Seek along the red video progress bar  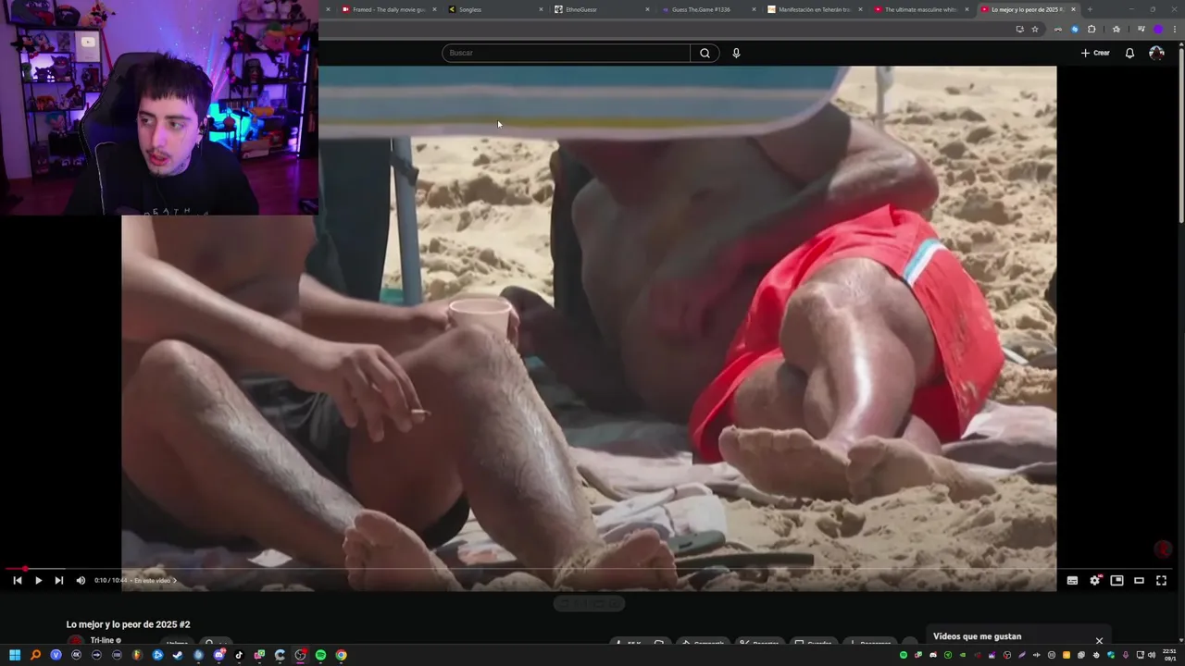pos(589,569)
